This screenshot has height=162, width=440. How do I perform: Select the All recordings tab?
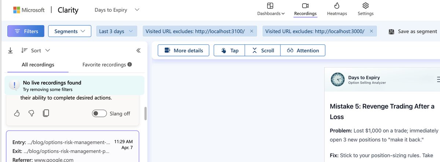point(38,65)
